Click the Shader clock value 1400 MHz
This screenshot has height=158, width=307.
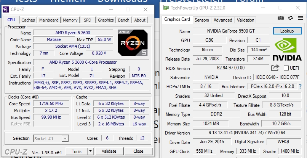pyautogui.click(x=289, y=151)
